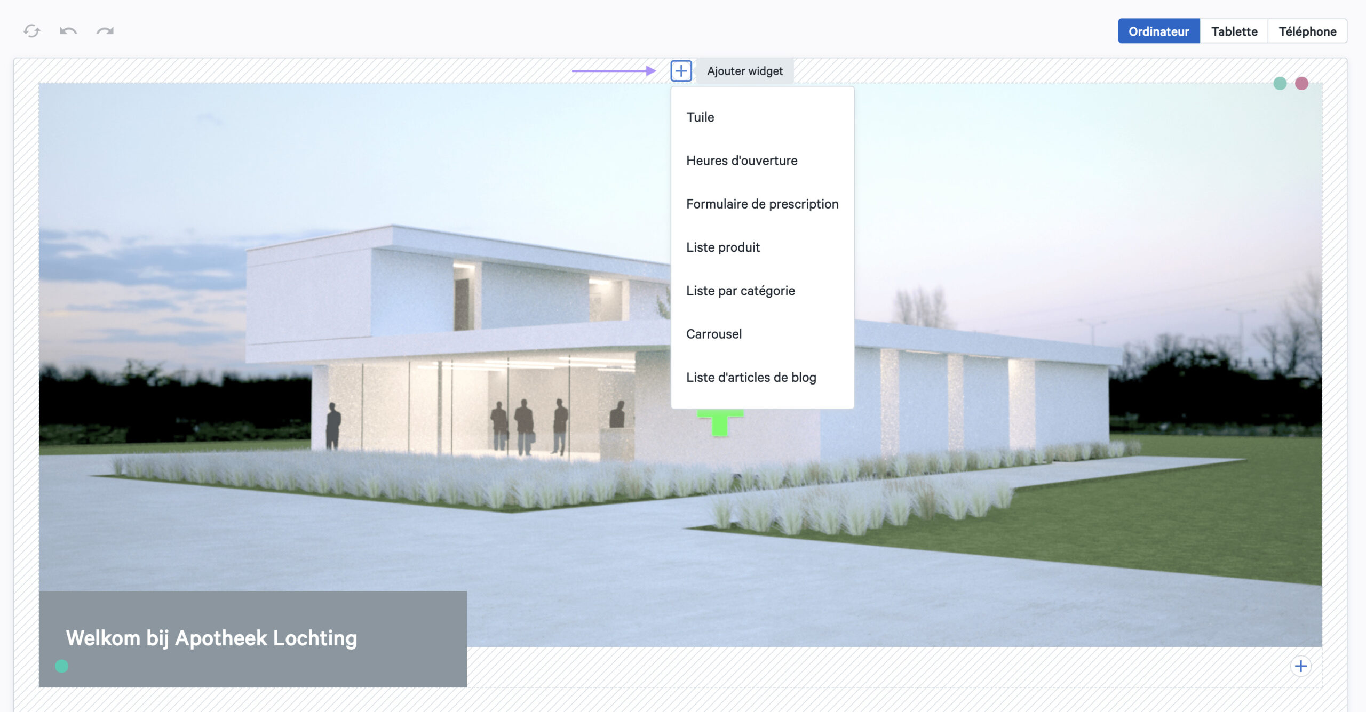
Task: Click the green status dot top right
Action: point(1281,83)
